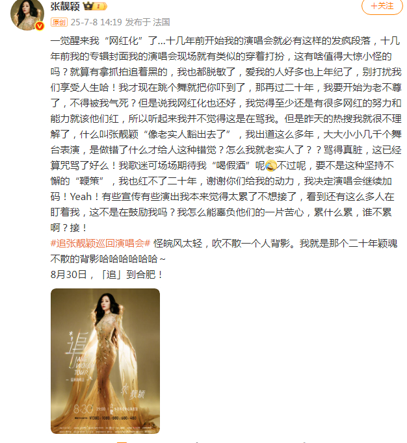The width and height of the screenshot is (407, 443).
Task: Click the orange verified V badge
Action: coord(40,26)
